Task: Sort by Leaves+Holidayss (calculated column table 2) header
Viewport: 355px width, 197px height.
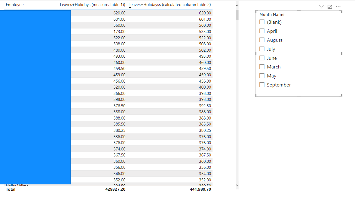Action: point(170,5)
